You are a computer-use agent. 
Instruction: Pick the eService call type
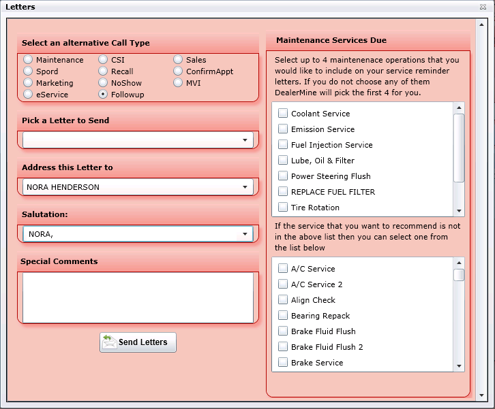pyautogui.click(x=28, y=95)
